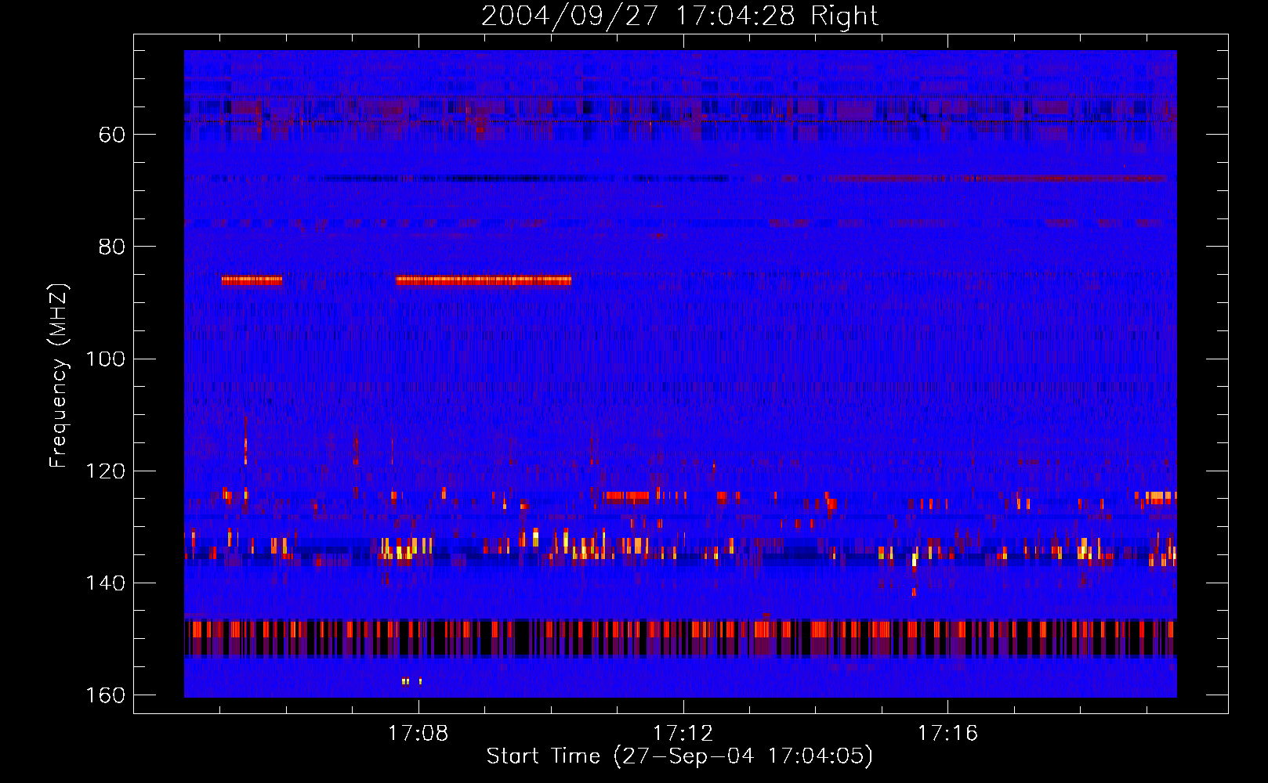Screen dimensions: 1268x783
Task: Click the 17:16 time tick label
Action: pyautogui.click(x=948, y=733)
